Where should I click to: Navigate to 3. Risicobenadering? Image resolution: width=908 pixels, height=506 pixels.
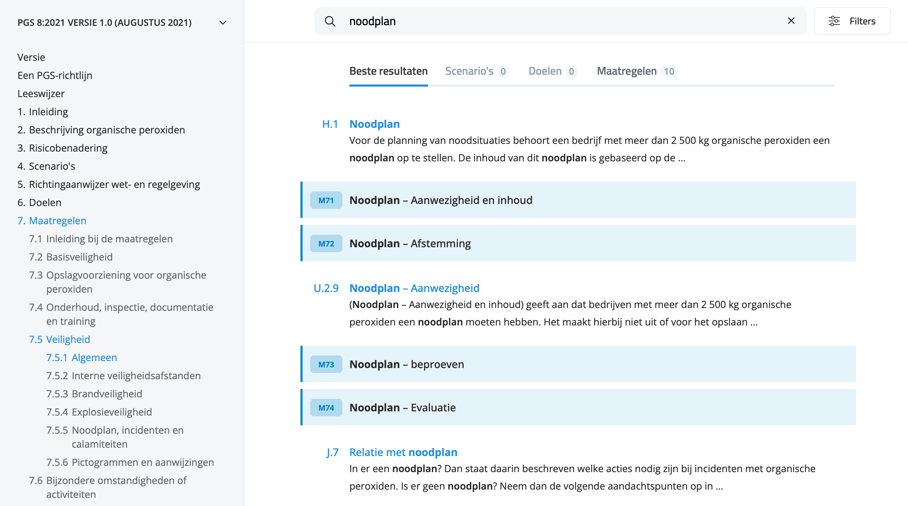(x=63, y=148)
